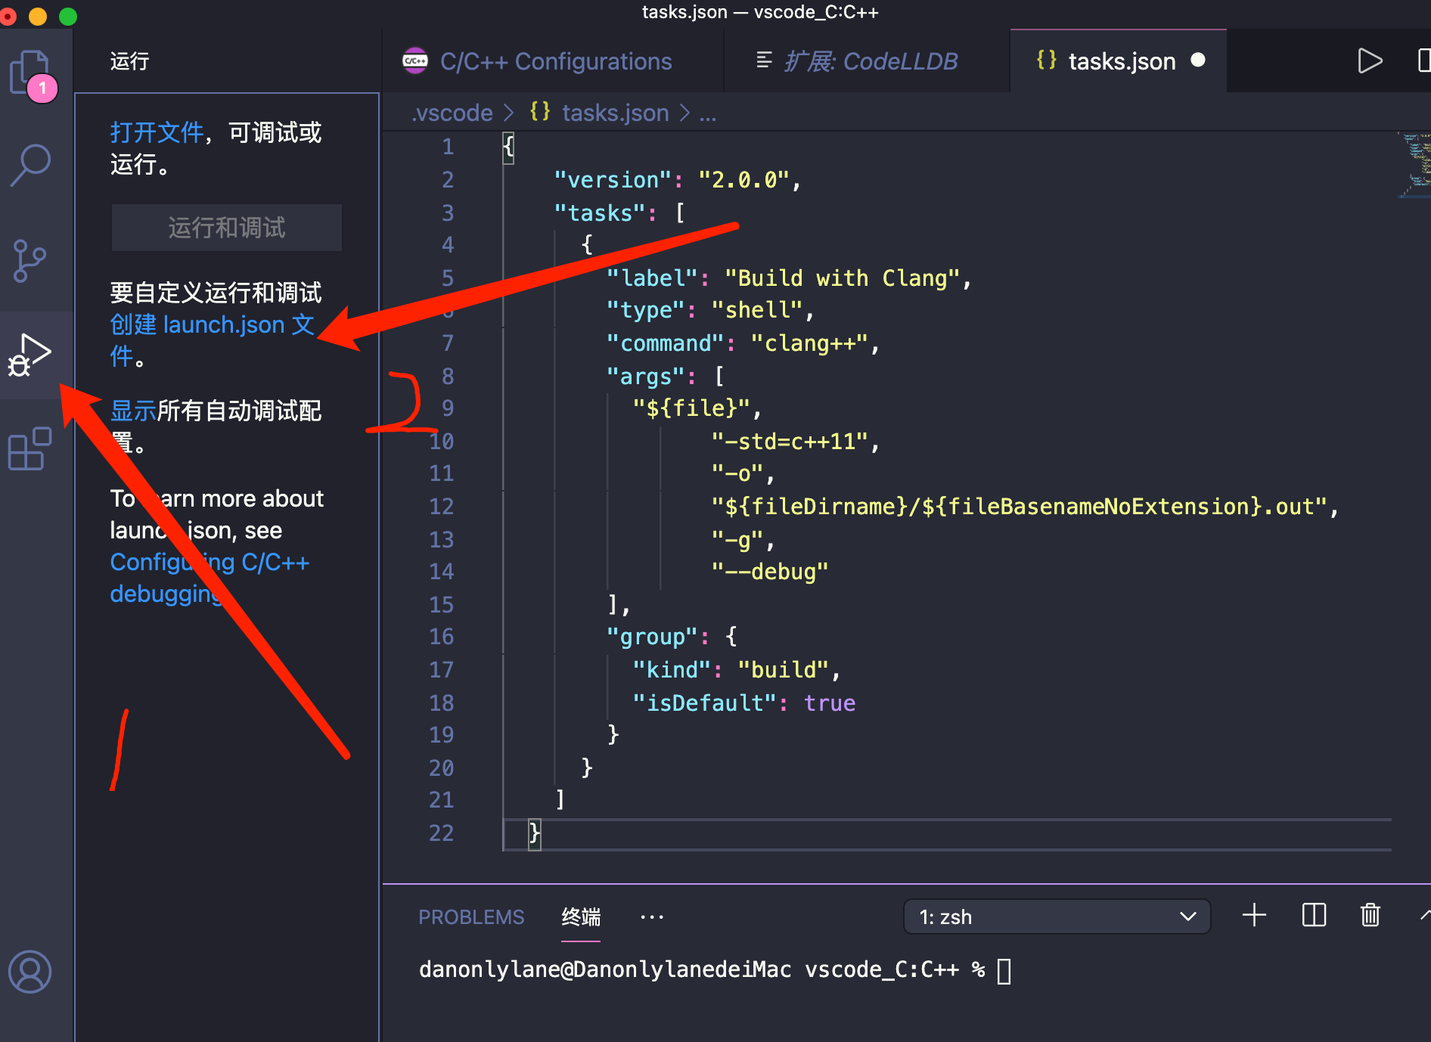Kill the terminal with the trash icon
This screenshot has height=1042, width=1431.
[1370, 916]
